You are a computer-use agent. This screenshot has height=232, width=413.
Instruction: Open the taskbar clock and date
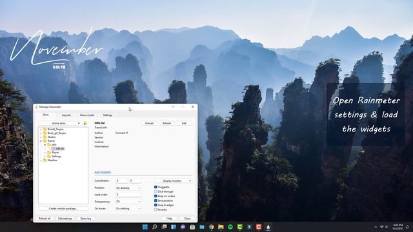pyautogui.click(x=398, y=227)
